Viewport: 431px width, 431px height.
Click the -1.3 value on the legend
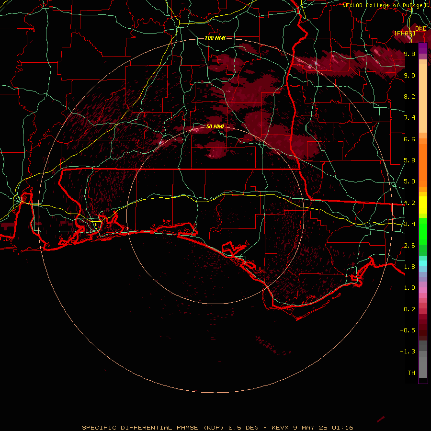(x=408, y=352)
